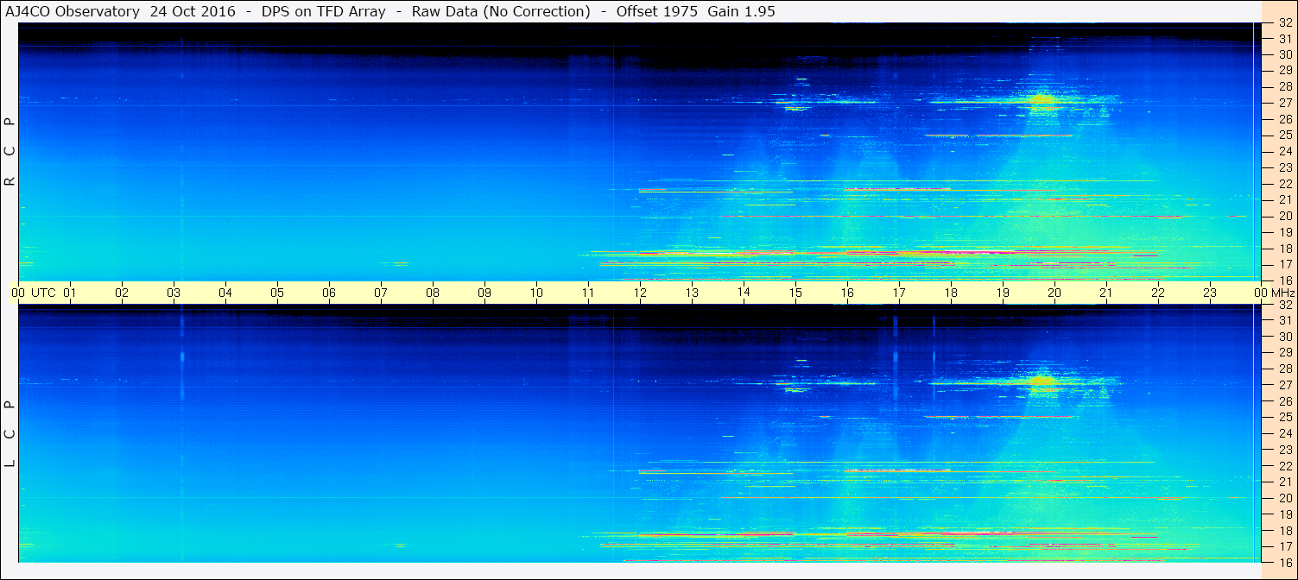Click the 20 hour marker on the UTC axis
This screenshot has width=1298, height=580.
(x=1054, y=293)
